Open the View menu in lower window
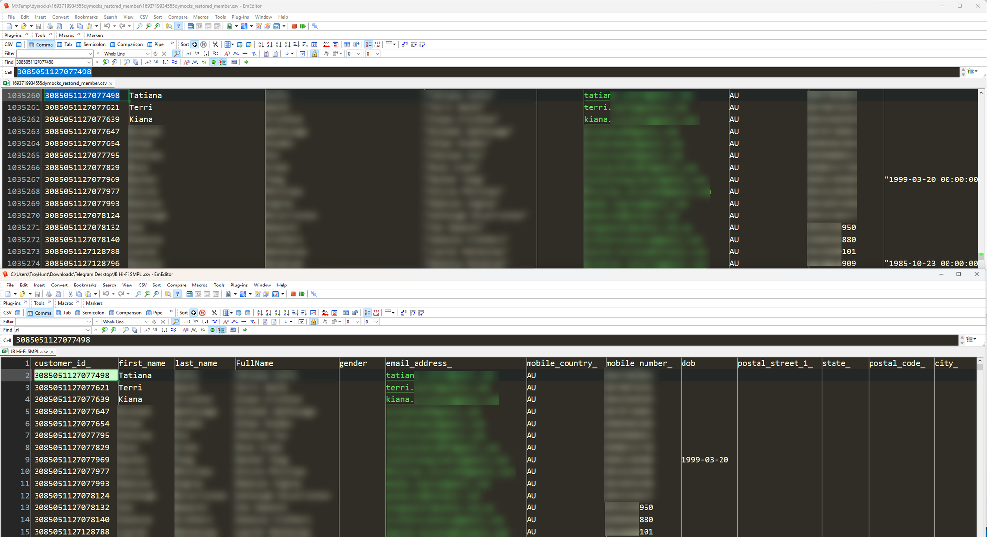This screenshot has height=537, width=987. (x=126, y=285)
